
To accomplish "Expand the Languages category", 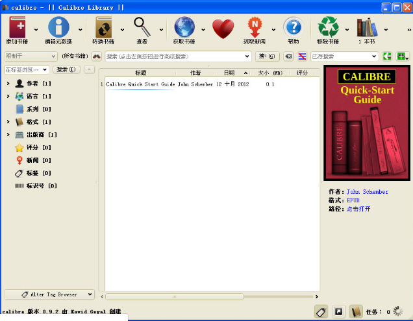I will click(x=8, y=96).
